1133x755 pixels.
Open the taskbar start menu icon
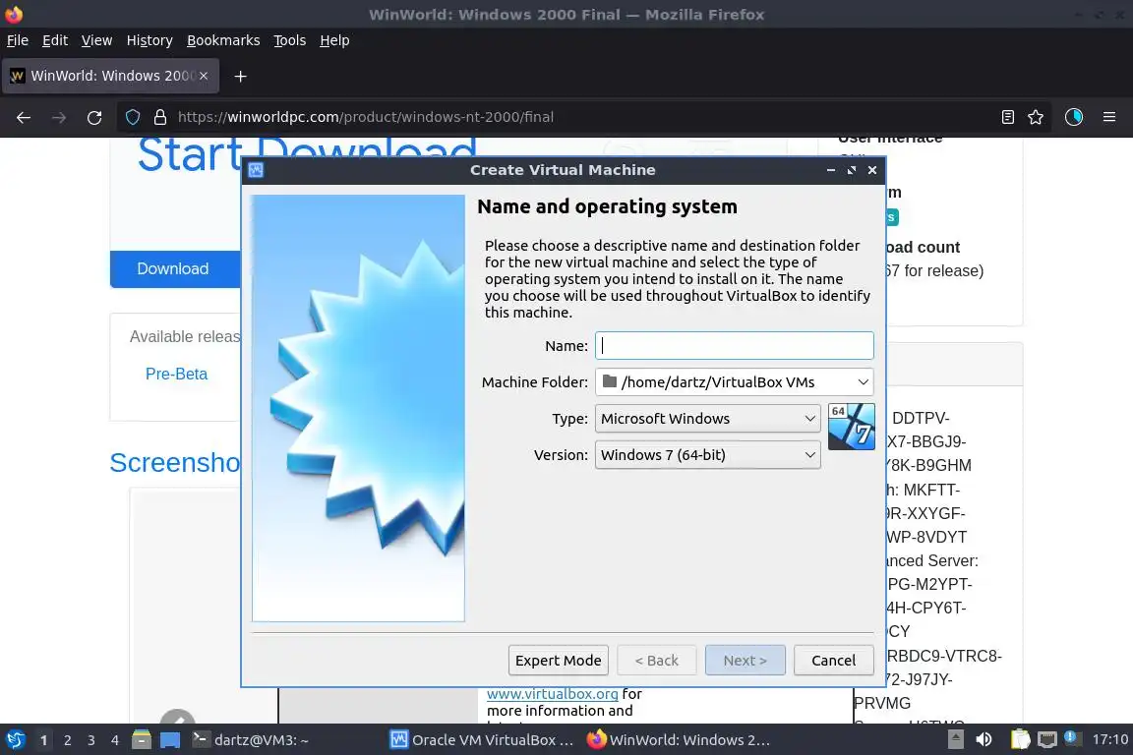(x=15, y=740)
